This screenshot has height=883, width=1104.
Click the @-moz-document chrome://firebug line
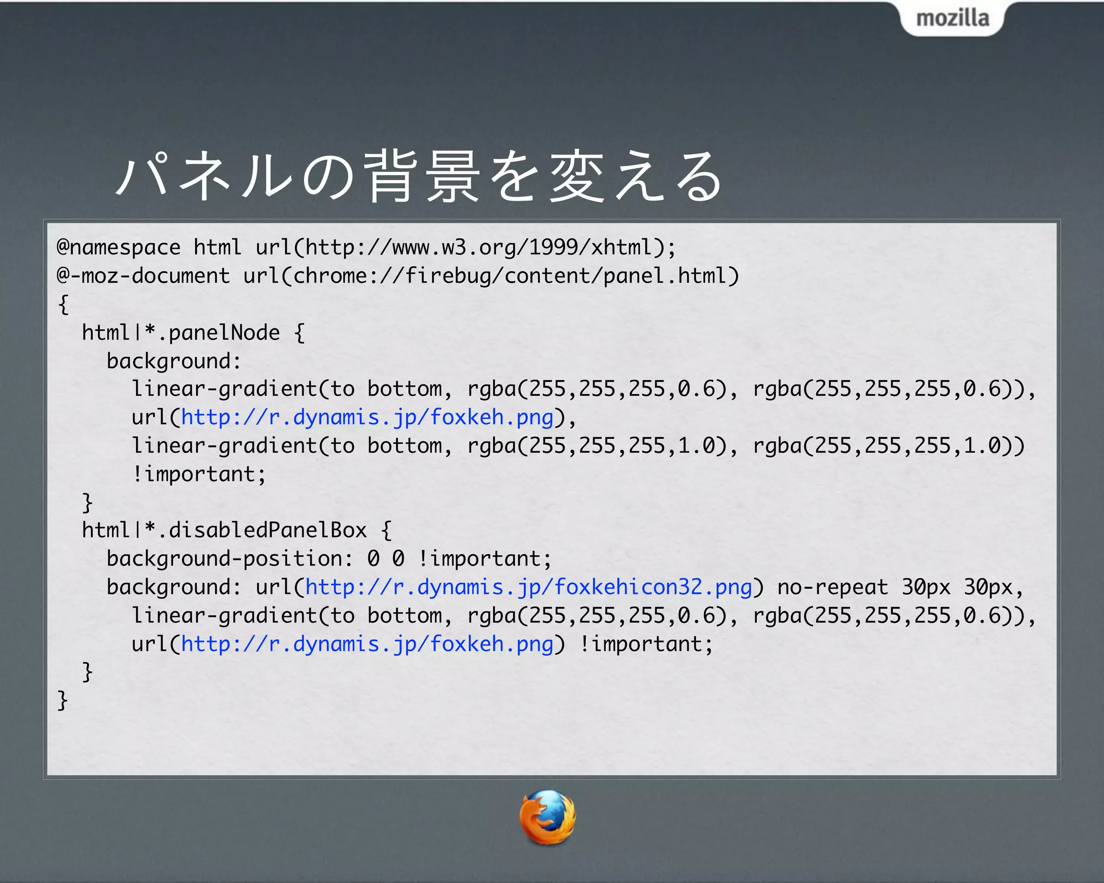point(398,276)
